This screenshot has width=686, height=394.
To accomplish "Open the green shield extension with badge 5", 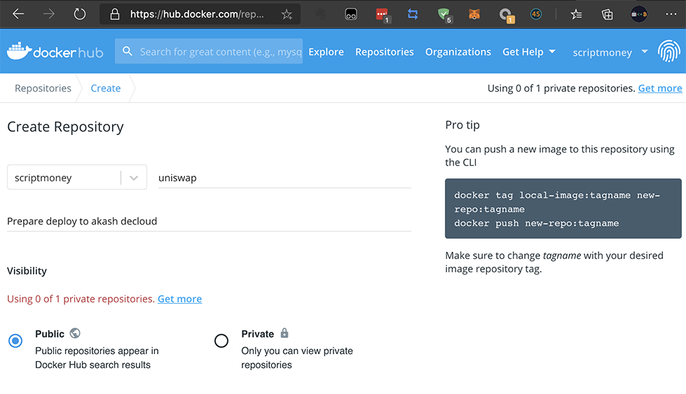I will [x=444, y=15].
